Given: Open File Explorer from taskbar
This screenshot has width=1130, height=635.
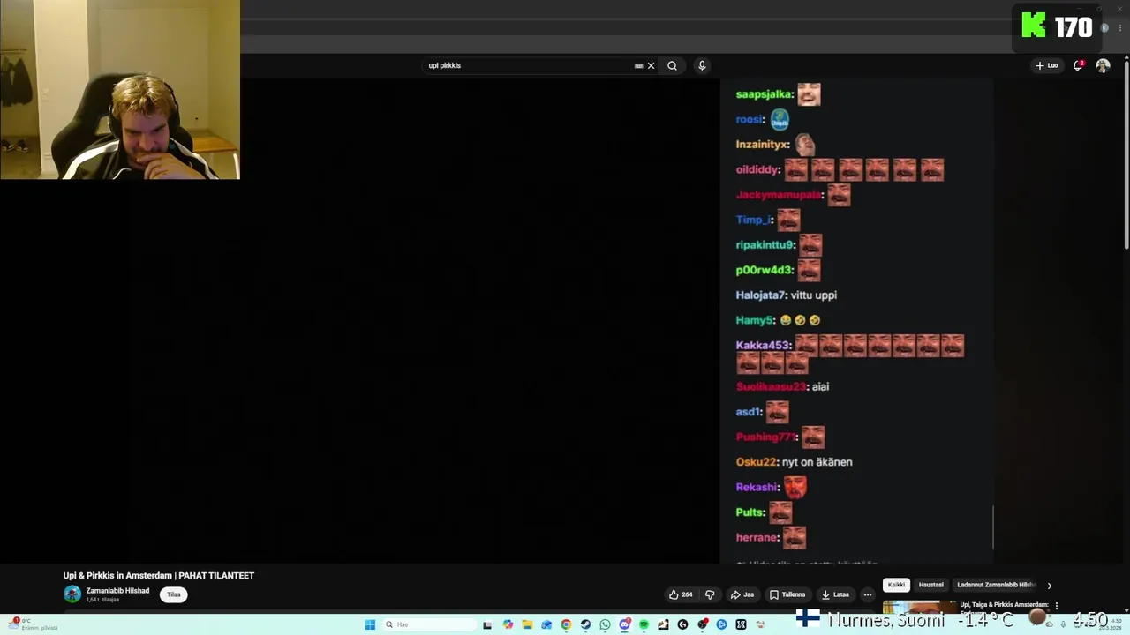Looking at the screenshot, I should coord(527,624).
